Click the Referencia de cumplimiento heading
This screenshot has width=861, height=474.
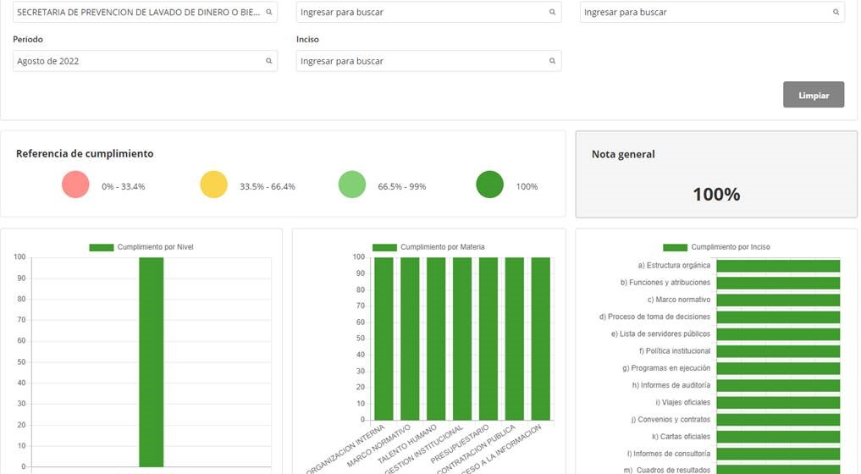[85, 154]
